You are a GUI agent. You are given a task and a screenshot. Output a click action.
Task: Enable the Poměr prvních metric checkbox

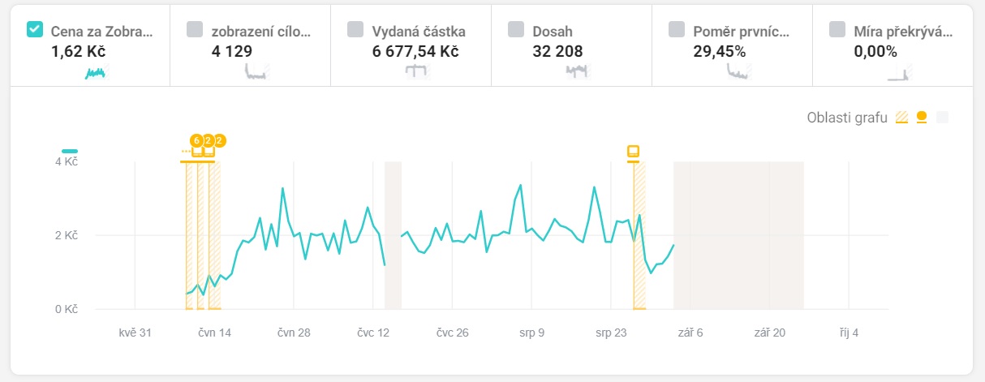coord(677,29)
